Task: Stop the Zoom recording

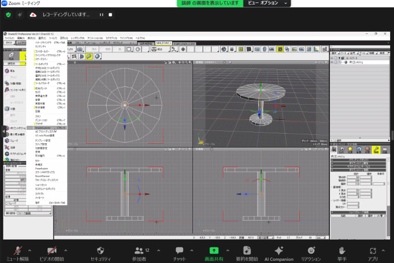Action: pos(110,15)
